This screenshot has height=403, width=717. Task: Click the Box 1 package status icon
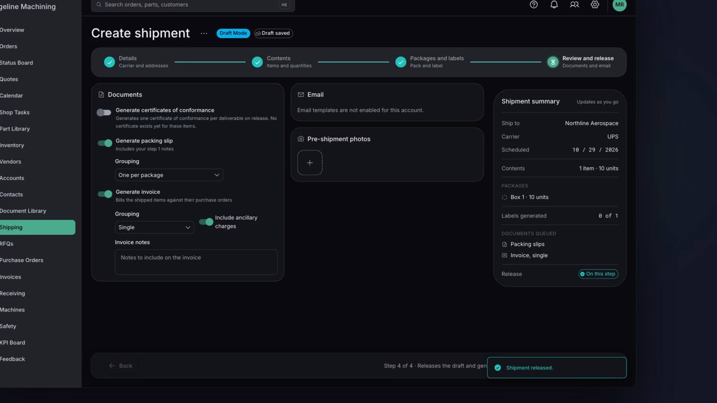coord(505,197)
